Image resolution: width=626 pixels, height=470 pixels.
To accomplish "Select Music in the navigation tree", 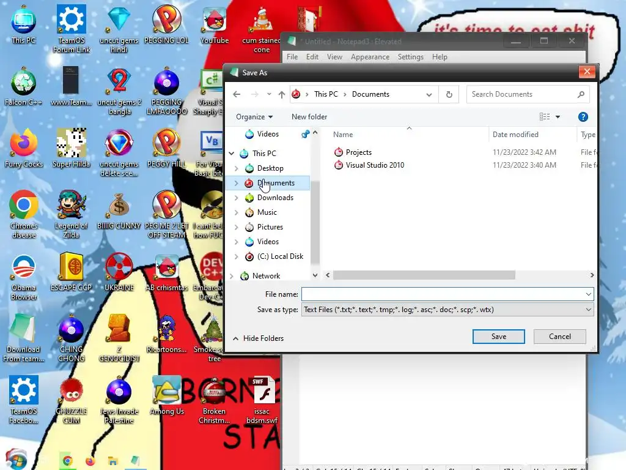I will click(267, 212).
